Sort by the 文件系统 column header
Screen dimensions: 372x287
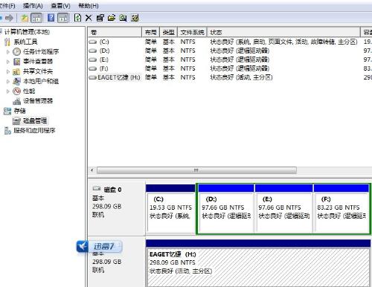192,32
